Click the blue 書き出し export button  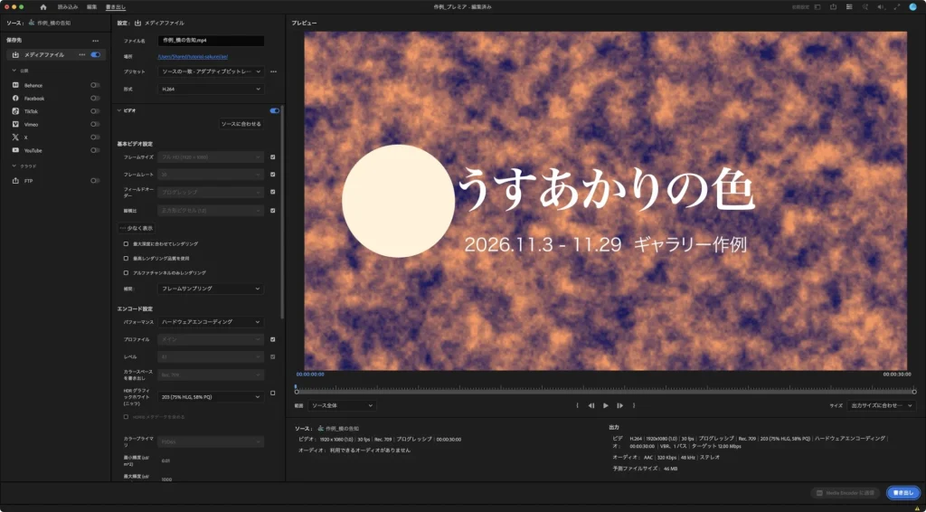(903, 492)
